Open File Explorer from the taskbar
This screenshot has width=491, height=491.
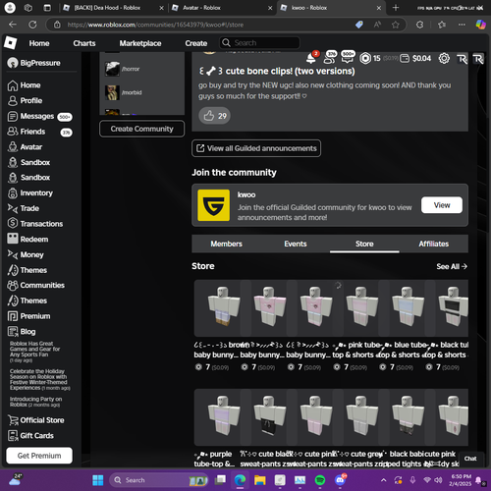click(260, 480)
